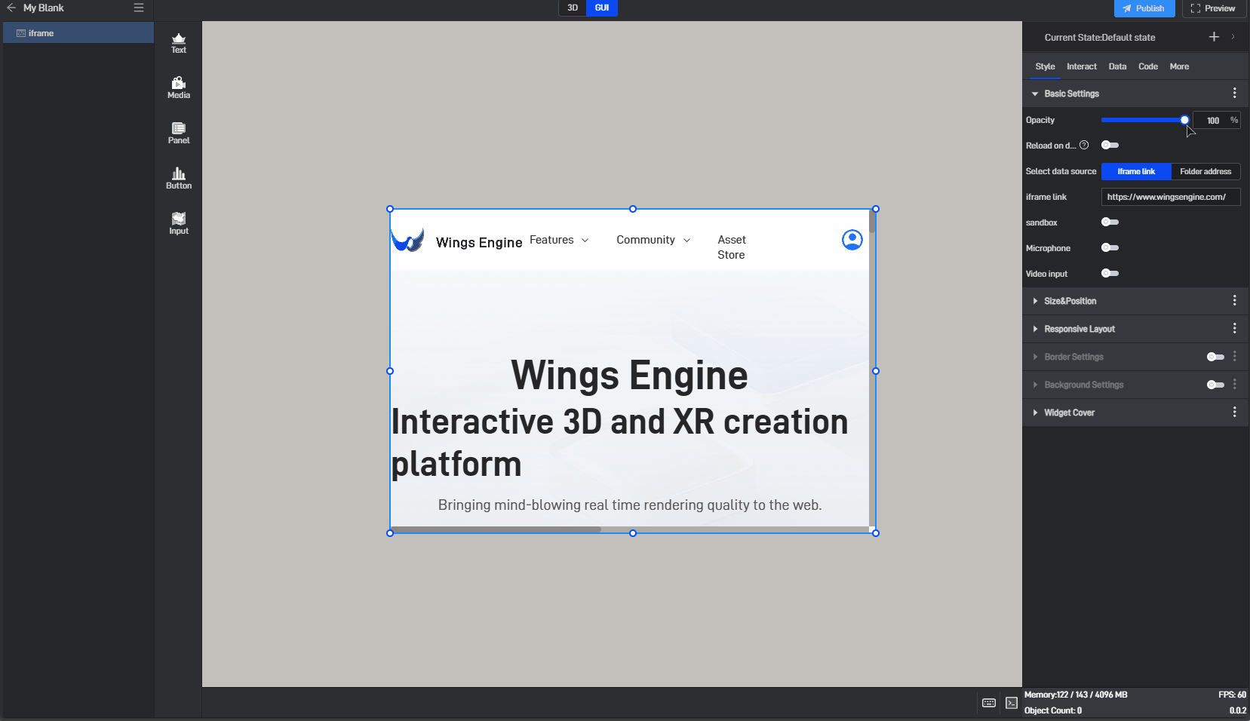Open the Interact tab

(1082, 66)
